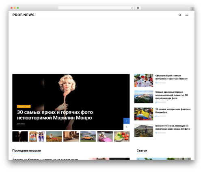Click the date under the military equipment article
The image size is (203, 172).
(x=160, y=133)
